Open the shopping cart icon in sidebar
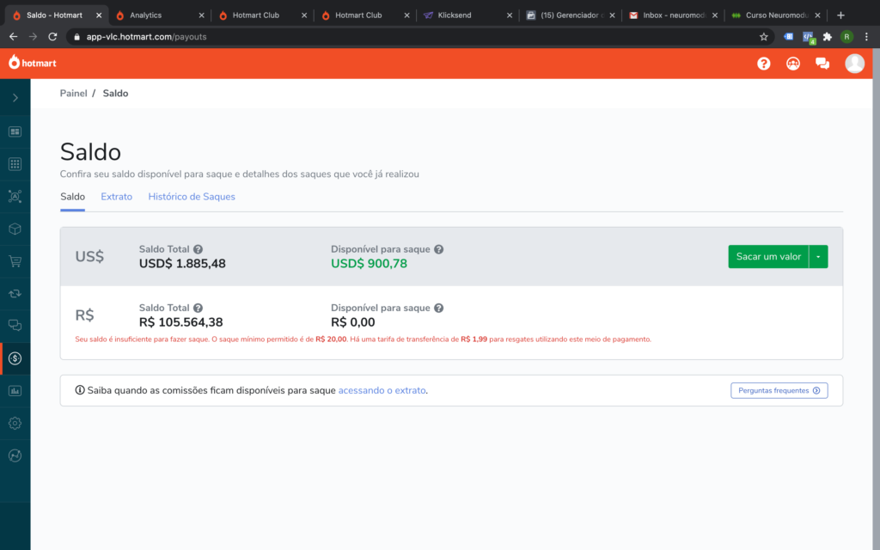 (x=15, y=261)
